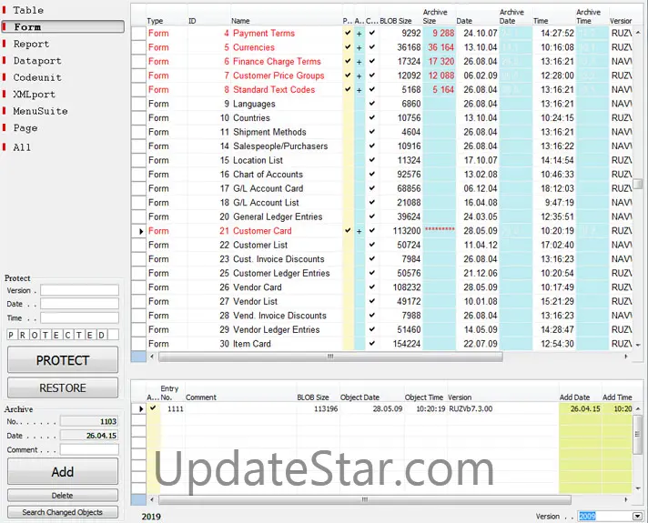Screen dimensions: 648x523
Task: Click archive size 36 164 for Currencies
Action: click(441, 47)
